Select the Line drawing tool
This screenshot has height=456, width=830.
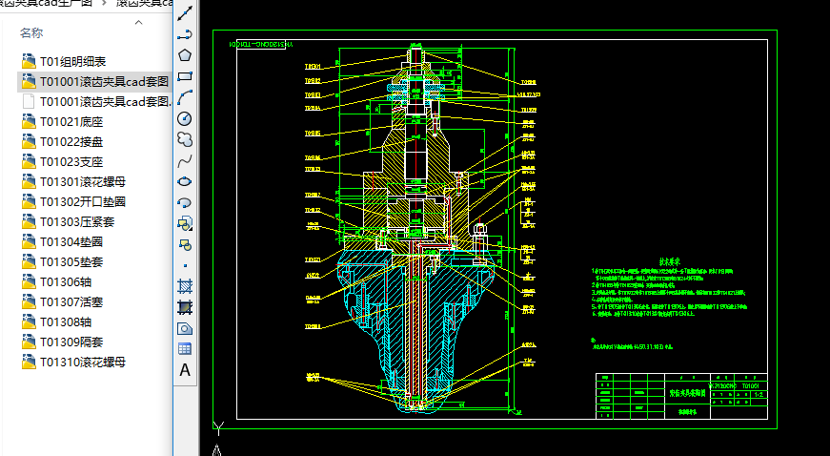tap(185, 13)
